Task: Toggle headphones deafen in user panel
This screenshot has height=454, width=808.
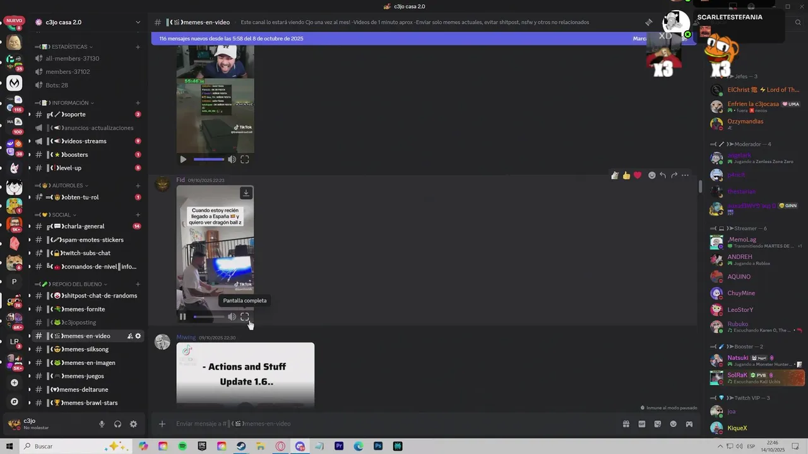Action: tap(117, 424)
